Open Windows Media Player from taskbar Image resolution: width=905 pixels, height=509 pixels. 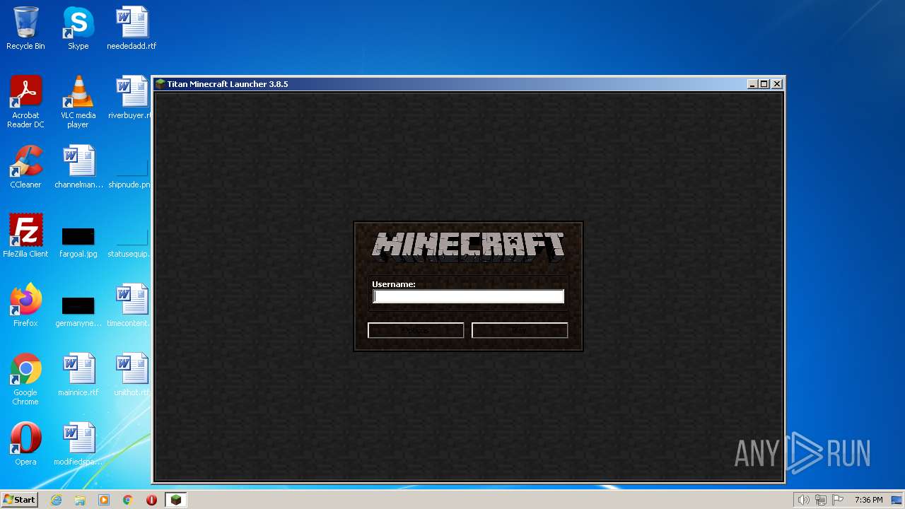tap(104, 500)
